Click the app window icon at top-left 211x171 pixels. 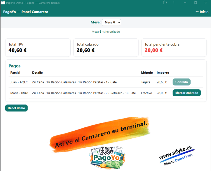point(3,2)
